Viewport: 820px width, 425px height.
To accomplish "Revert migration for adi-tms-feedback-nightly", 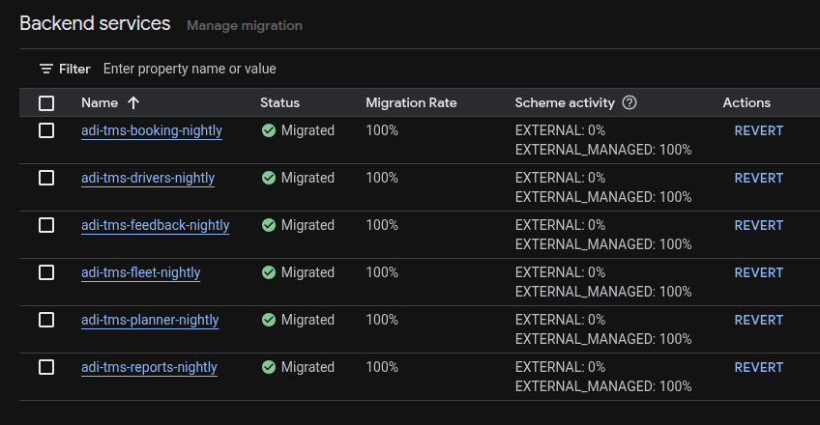I will pyautogui.click(x=759, y=225).
